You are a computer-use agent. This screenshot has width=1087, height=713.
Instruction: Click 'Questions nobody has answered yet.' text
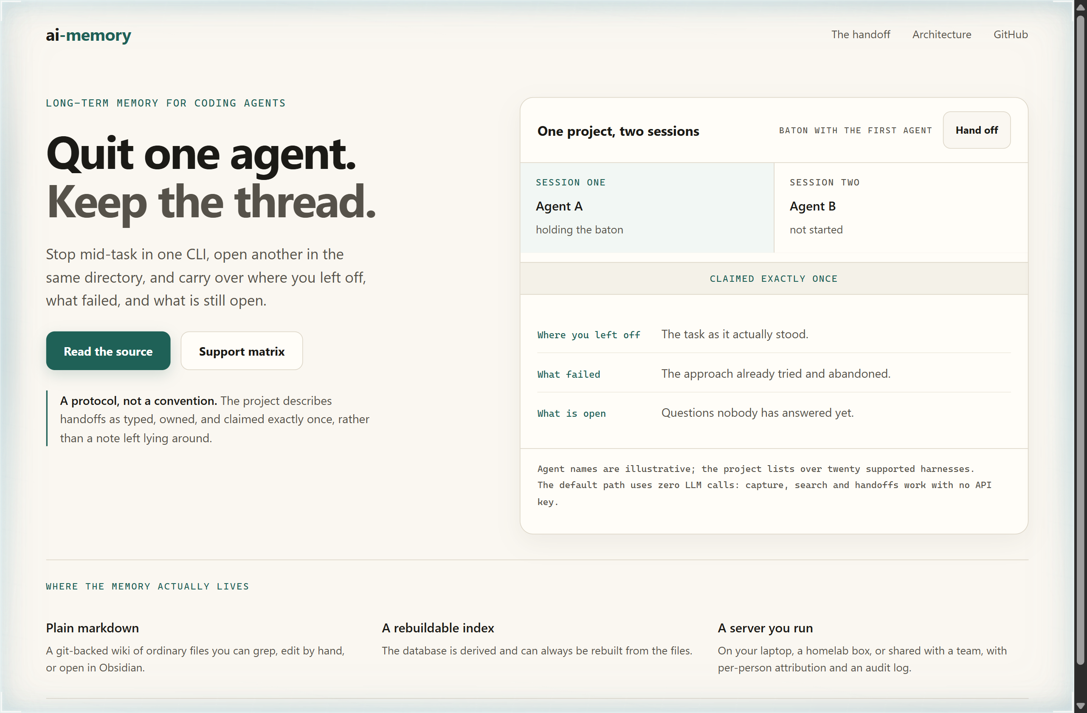757,413
